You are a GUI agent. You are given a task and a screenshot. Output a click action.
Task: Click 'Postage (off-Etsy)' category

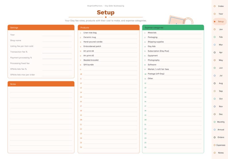point(173,74)
